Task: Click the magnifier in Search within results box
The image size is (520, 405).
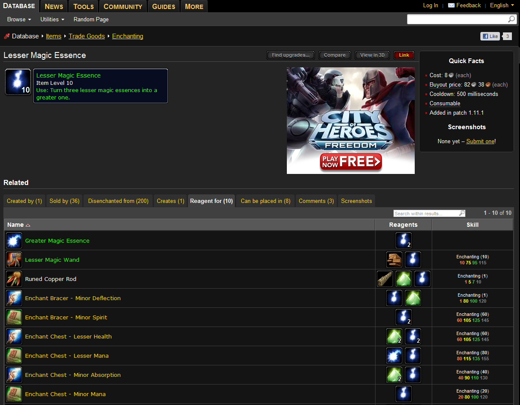Action: point(462,213)
